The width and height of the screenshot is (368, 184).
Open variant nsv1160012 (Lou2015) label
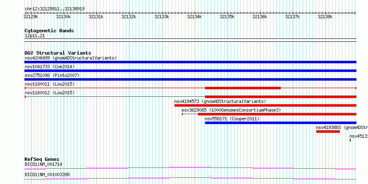click(x=50, y=93)
